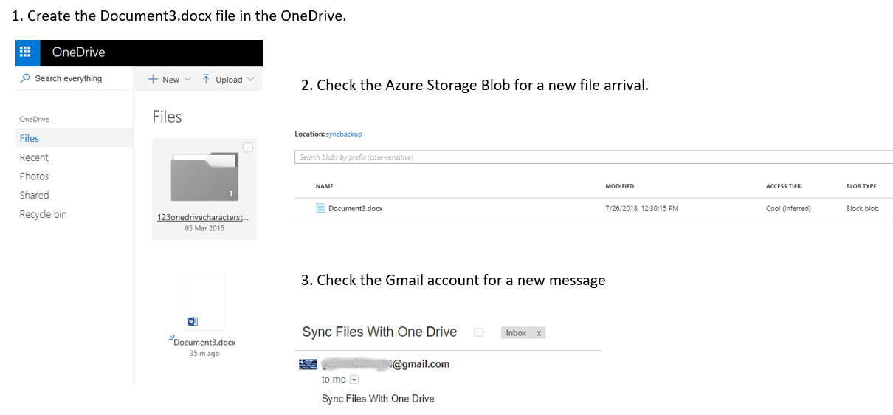Click the Sync Files With One Drive subject
The height and width of the screenshot is (415, 893).
[379, 332]
